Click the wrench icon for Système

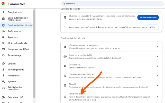click(3, 82)
